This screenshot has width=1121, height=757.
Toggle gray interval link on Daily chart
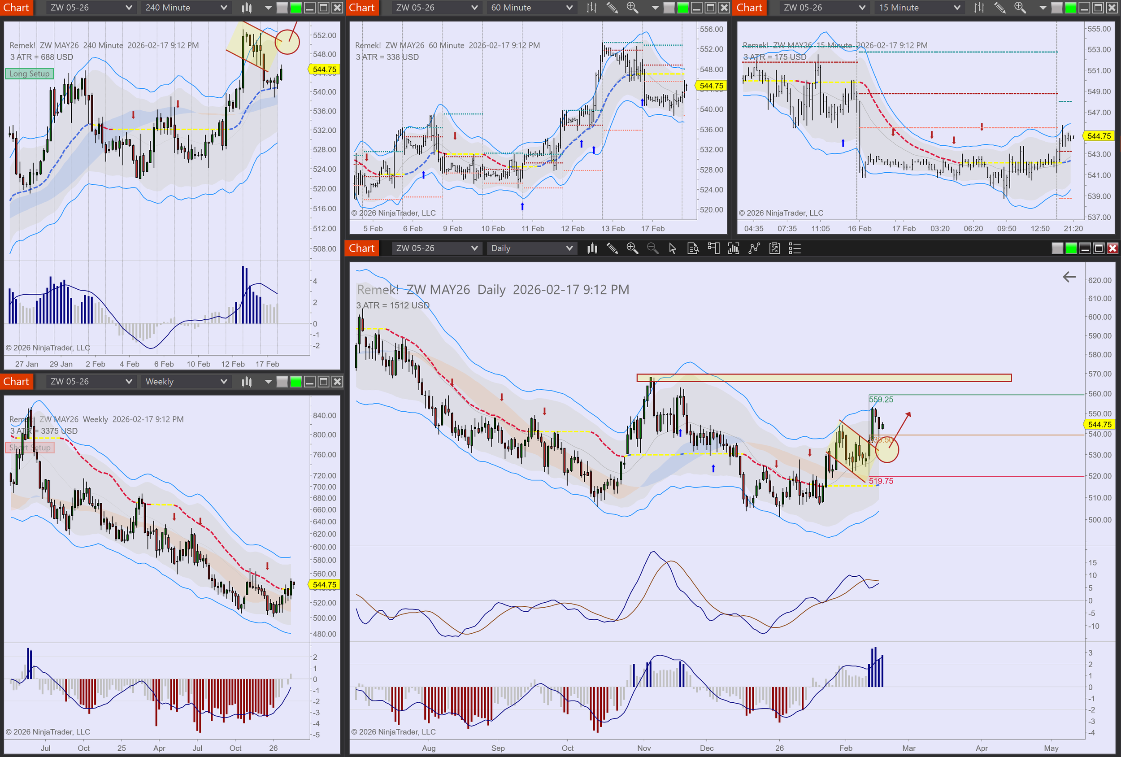pos(1057,248)
